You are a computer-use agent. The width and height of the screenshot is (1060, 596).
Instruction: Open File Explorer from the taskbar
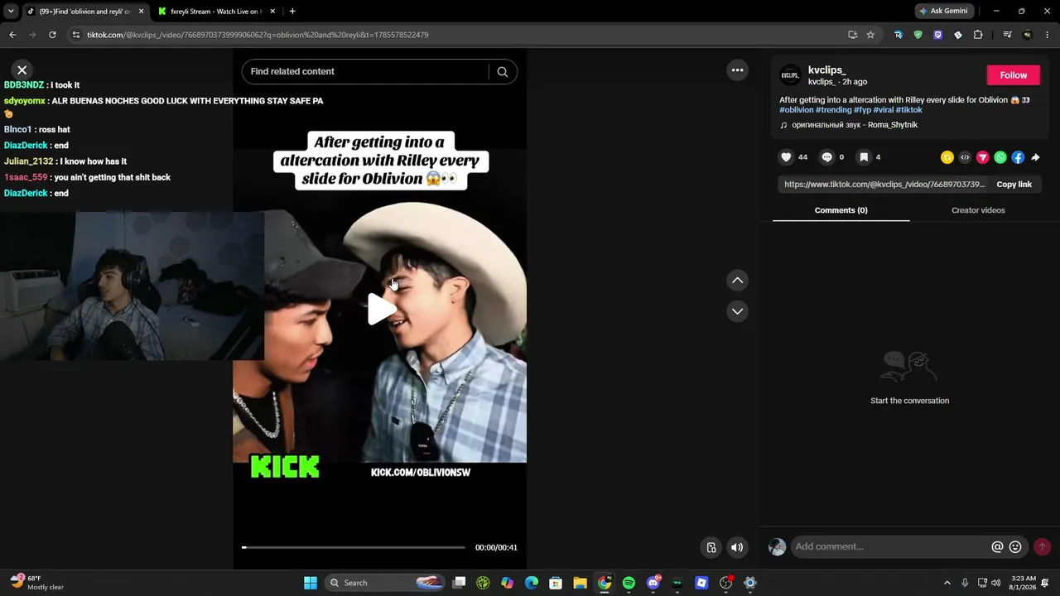(x=580, y=583)
